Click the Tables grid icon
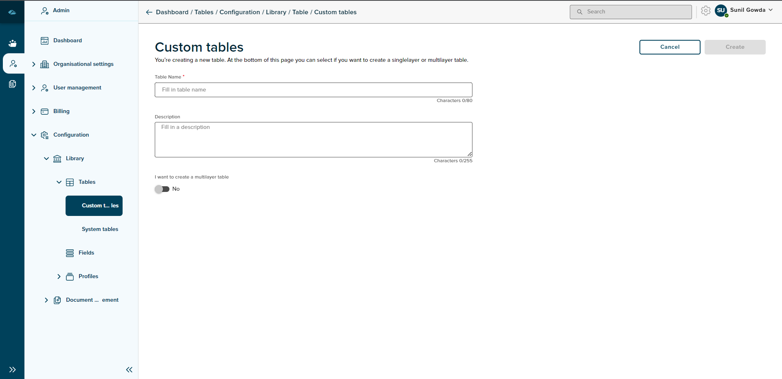Image resolution: width=782 pixels, height=379 pixels. pos(70,182)
